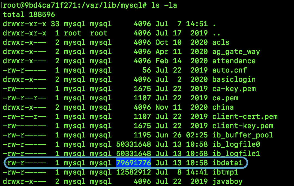
Task: Click the attendance directory name
Action: tap(234, 61)
